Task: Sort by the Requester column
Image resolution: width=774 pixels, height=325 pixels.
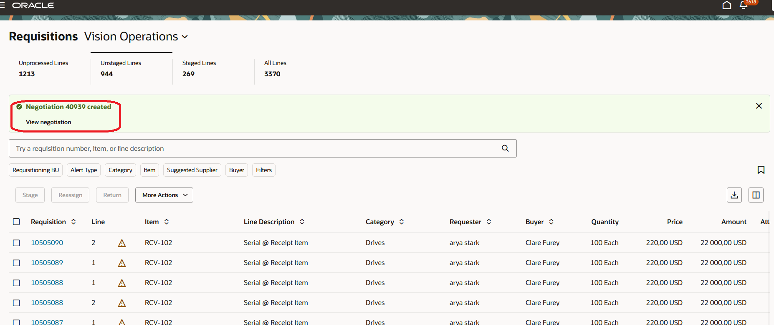Action: [x=489, y=222]
